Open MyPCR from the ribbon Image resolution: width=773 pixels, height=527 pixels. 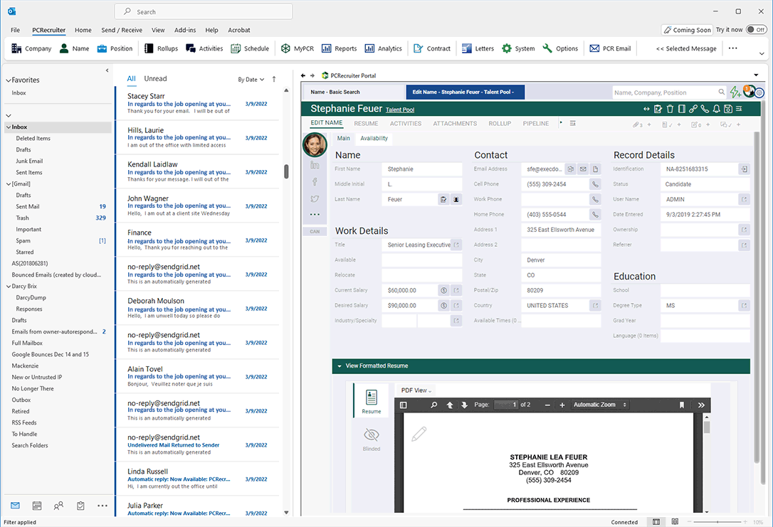298,48
